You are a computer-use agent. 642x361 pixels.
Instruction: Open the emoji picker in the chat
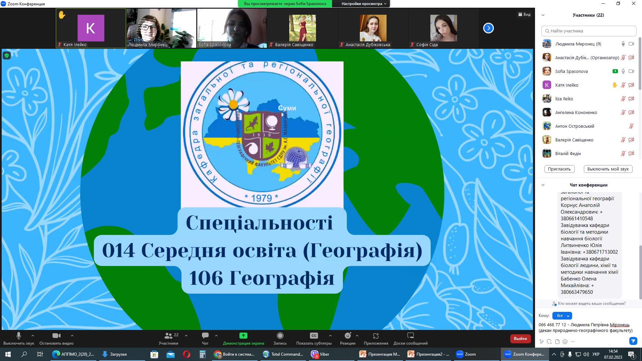click(565, 342)
